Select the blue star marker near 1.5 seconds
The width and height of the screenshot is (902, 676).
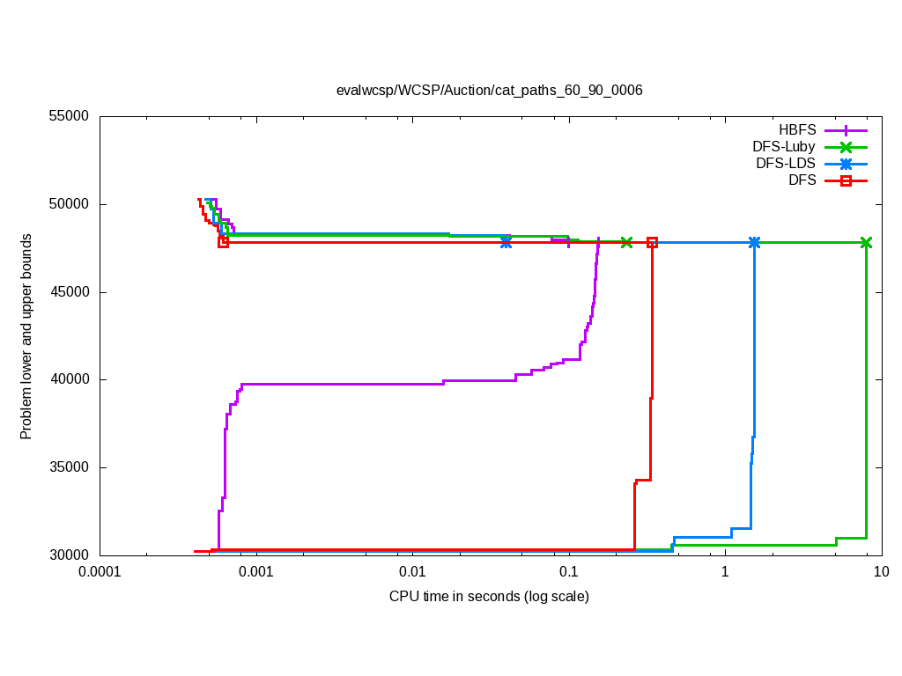pyautogui.click(x=754, y=243)
